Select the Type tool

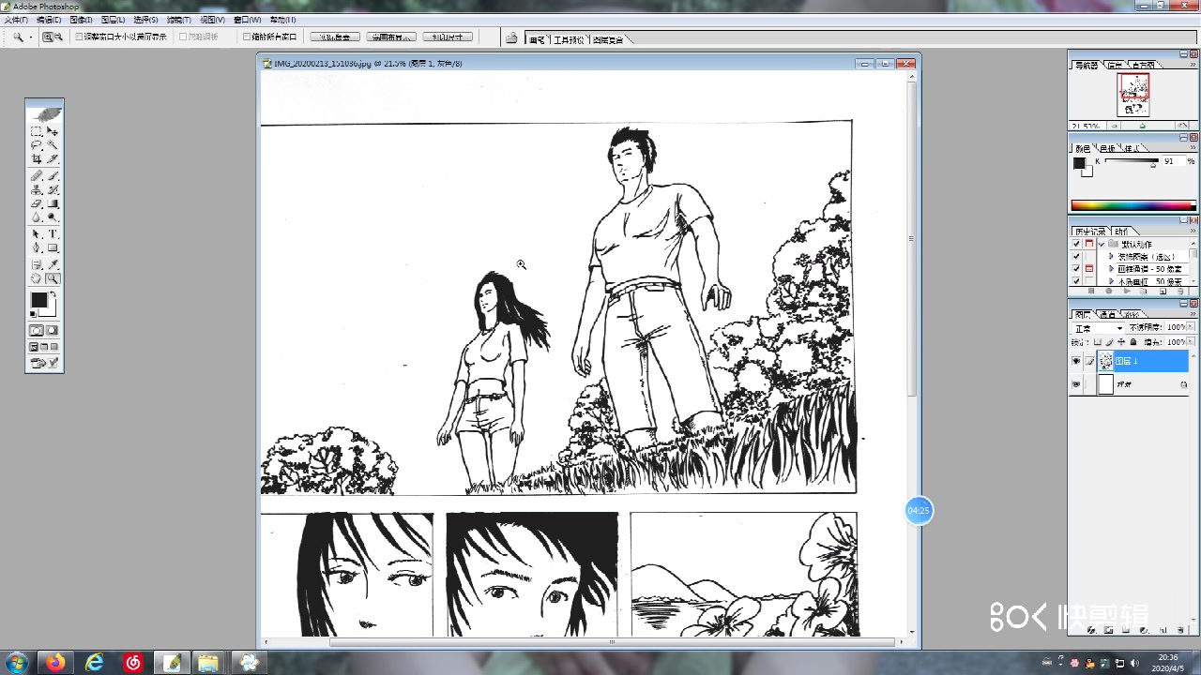53,233
